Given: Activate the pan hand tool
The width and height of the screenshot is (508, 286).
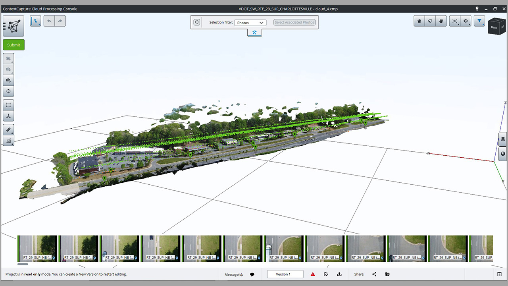Looking at the screenshot, I should 441,21.
